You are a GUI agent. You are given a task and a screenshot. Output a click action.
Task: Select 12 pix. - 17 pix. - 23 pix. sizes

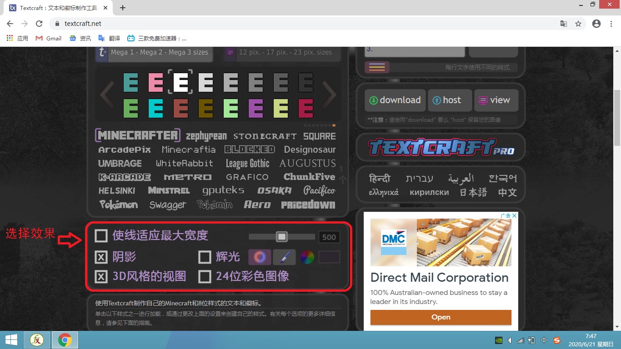click(282, 52)
